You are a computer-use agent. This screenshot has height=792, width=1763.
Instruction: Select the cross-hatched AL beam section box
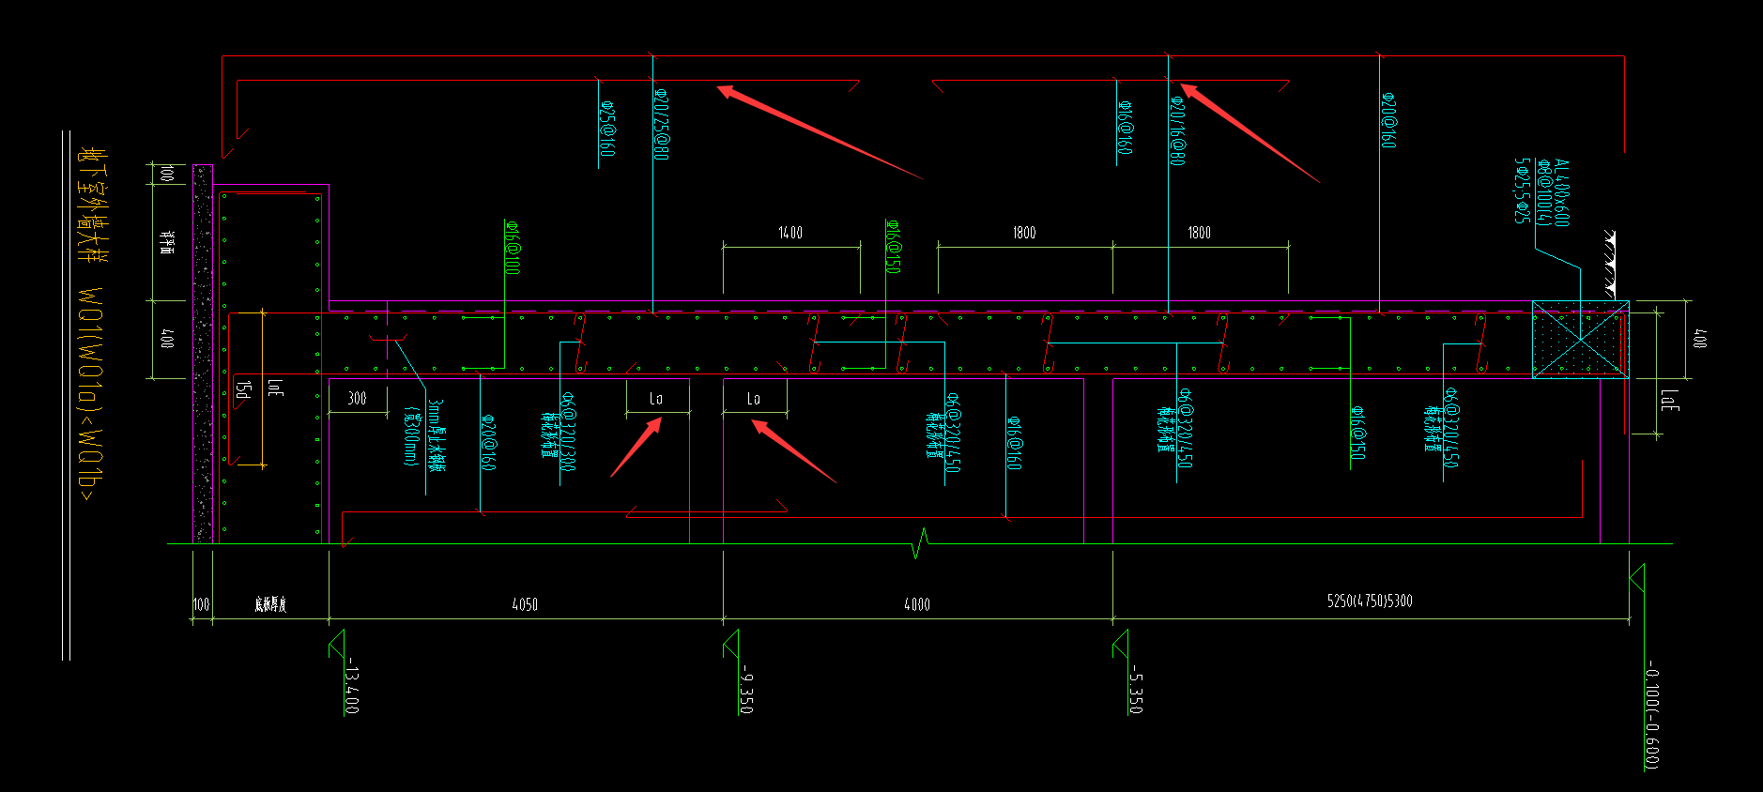pos(1580,340)
